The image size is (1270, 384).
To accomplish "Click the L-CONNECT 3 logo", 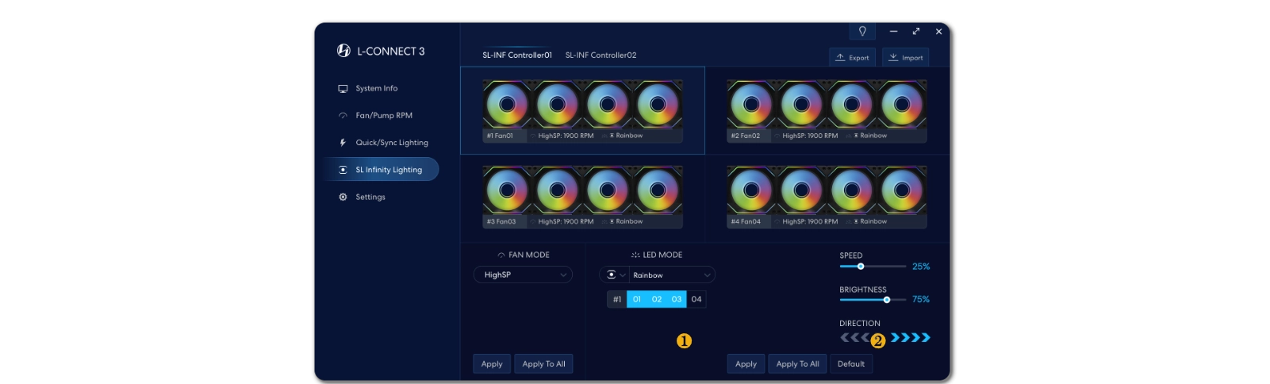I will 343,51.
